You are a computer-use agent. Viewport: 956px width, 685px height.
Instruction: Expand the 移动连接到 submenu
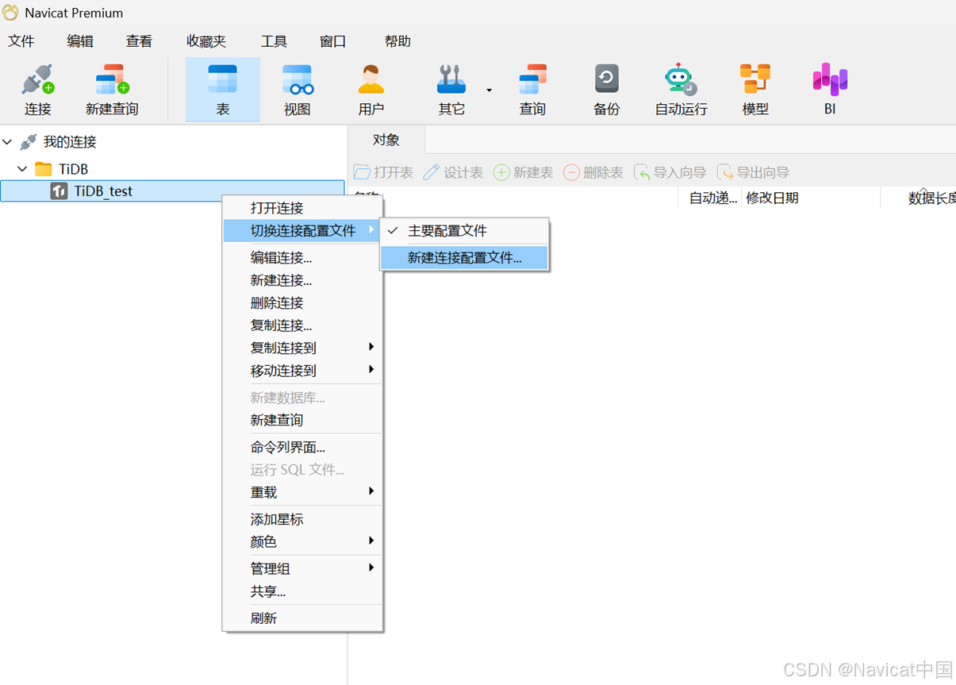(302, 371)
